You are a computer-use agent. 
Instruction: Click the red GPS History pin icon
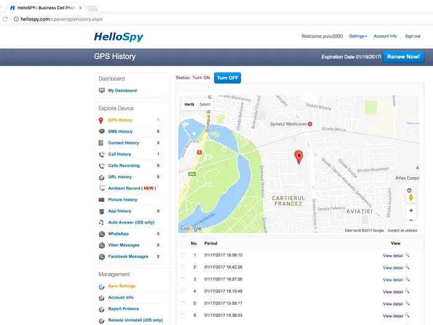(101, 120)
